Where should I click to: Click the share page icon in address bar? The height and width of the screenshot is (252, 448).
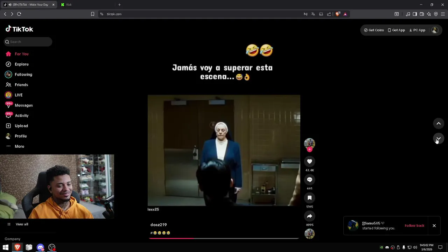(x=329, y=14)
